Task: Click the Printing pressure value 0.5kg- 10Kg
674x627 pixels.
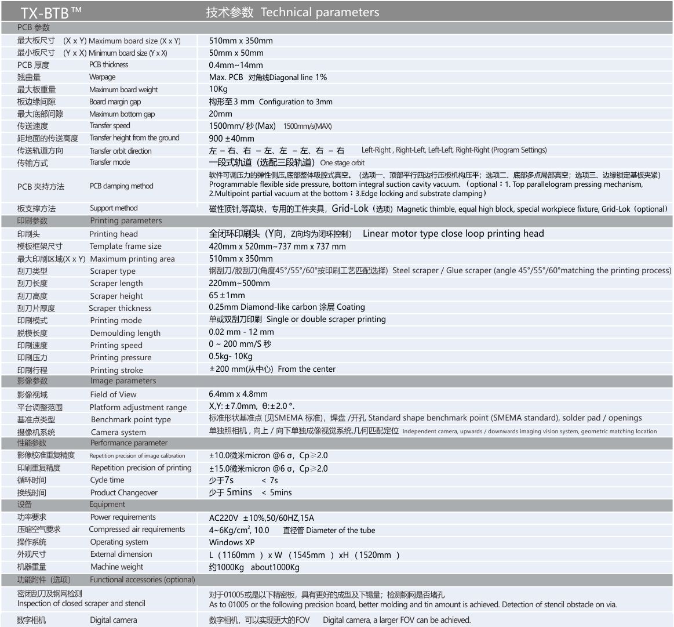Action: point(231,357)
